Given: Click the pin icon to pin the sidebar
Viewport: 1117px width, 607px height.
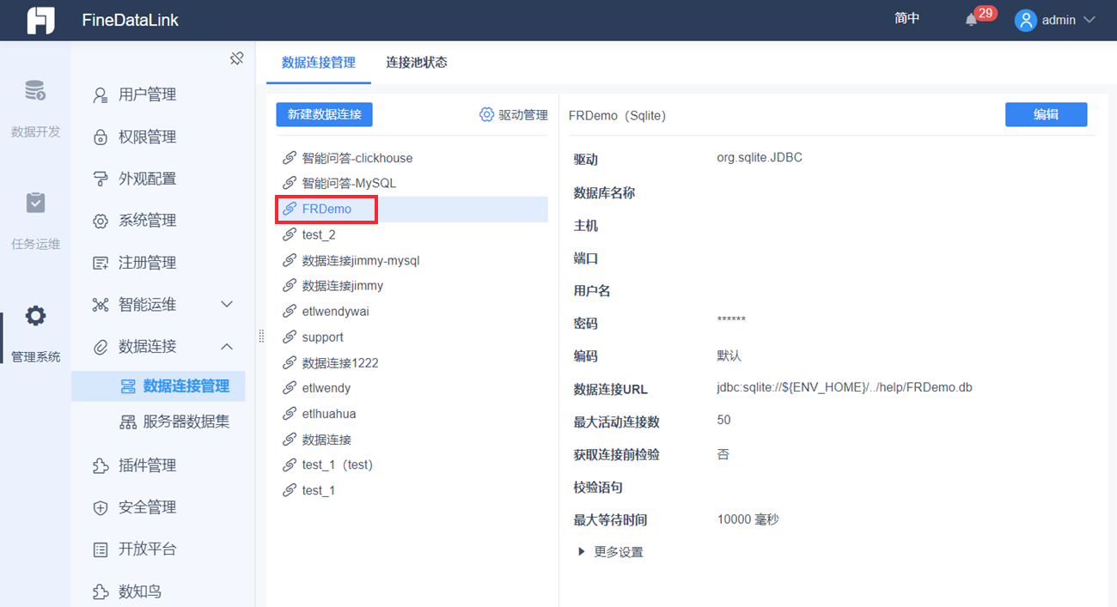Looking at the screenshot, I should click(237, 58).
